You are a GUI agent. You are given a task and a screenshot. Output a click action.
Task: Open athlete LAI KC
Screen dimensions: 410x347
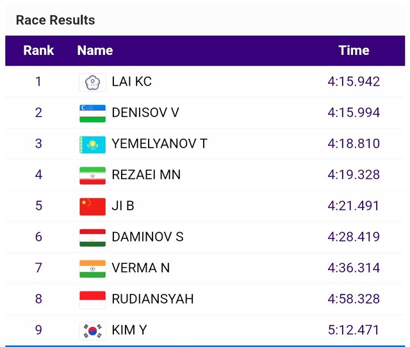[x=132, y=82]
